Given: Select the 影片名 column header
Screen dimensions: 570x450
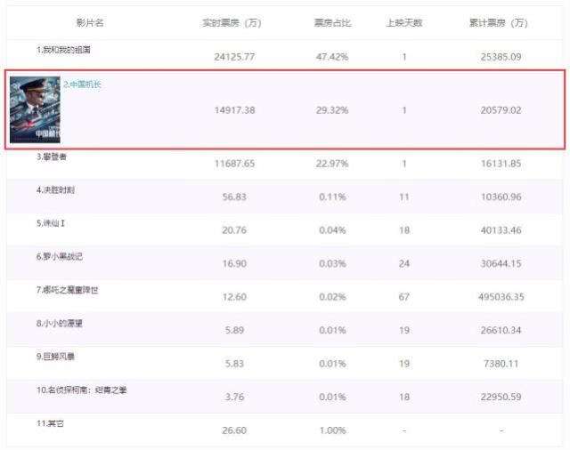Looking at the screenshot, I should click(x=89, y=22).
